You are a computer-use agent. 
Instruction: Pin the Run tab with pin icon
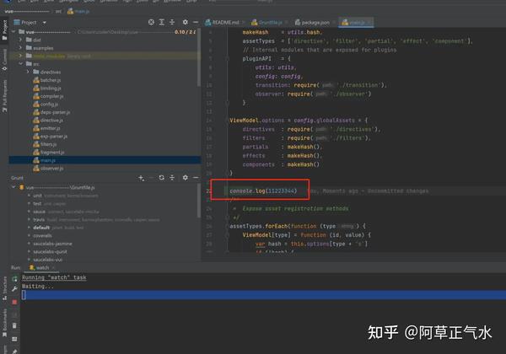click(x=14, y=351)
